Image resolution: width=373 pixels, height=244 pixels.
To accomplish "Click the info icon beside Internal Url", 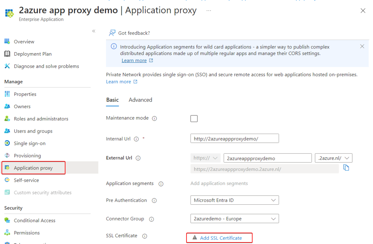I will 136,139.
